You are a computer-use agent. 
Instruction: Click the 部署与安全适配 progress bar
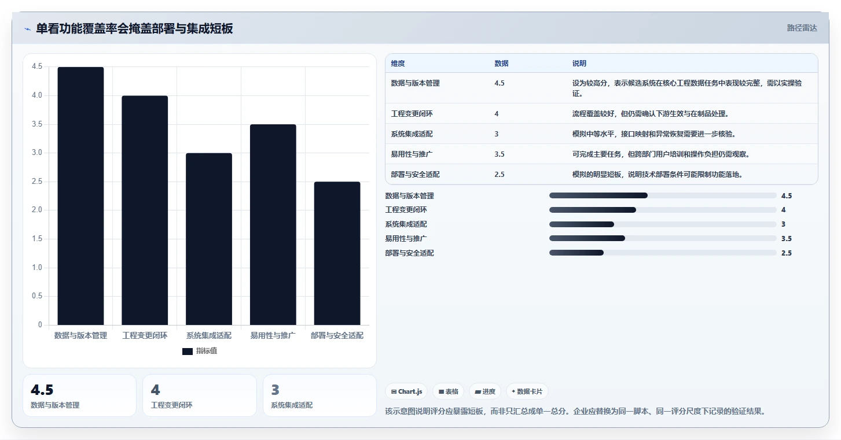tap(663, 253)
